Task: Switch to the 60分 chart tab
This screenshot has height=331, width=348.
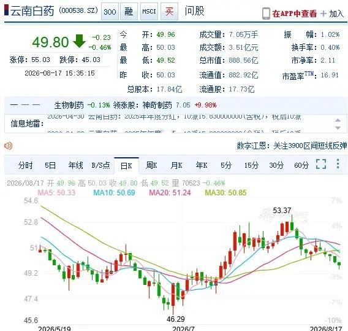Action: [x=301, y=166]
